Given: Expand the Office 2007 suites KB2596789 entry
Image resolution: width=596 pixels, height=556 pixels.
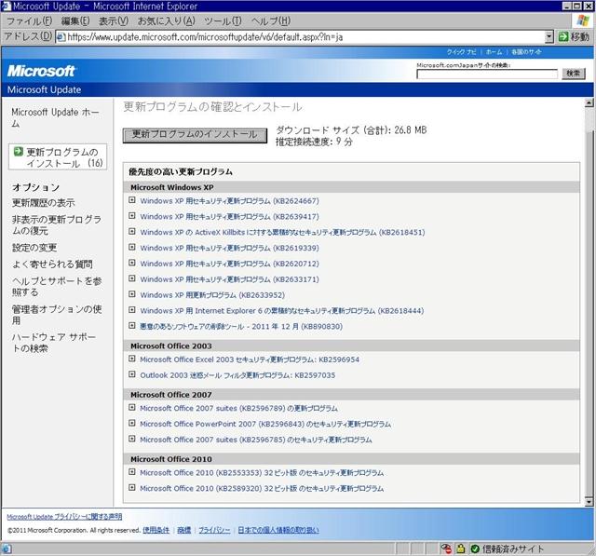Looking at the screenshot, I should tap(132, 407).
